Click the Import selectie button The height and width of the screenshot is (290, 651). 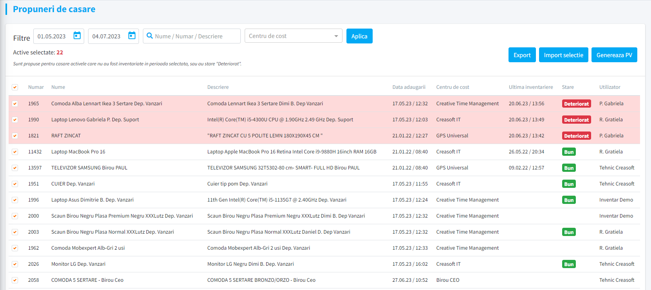point(564,55)
